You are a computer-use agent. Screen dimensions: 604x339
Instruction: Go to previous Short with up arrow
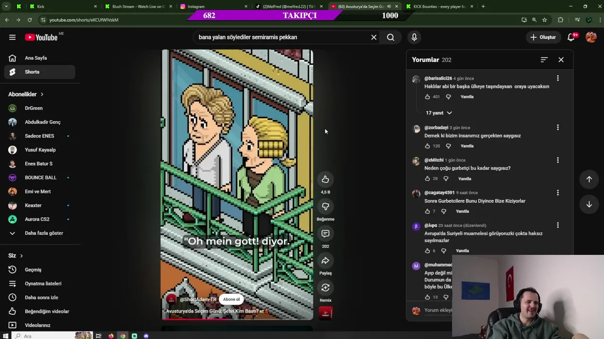point(589,179)
